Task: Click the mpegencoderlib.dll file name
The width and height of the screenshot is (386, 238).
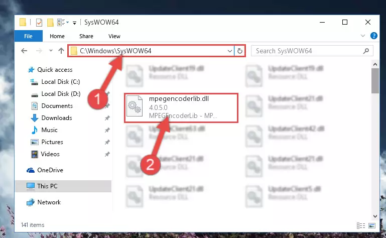Action: 179,98
